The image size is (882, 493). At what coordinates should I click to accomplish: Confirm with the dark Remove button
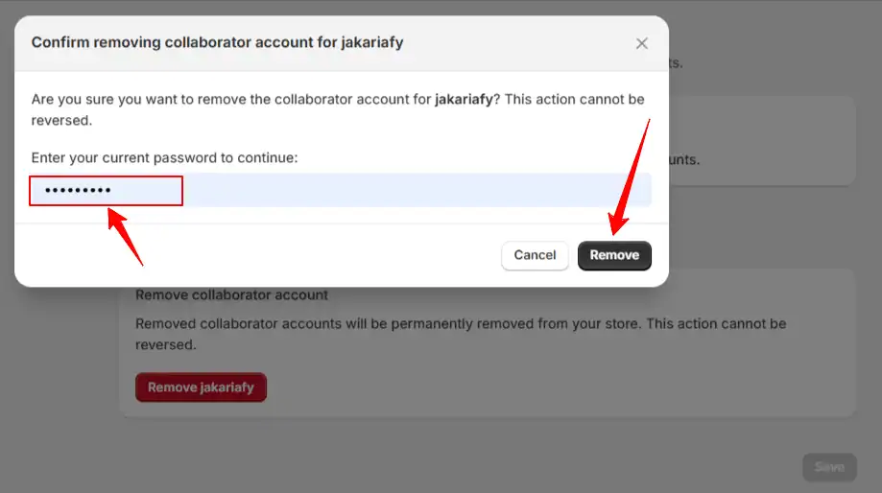pyautogui.click(x=614, y=255)
